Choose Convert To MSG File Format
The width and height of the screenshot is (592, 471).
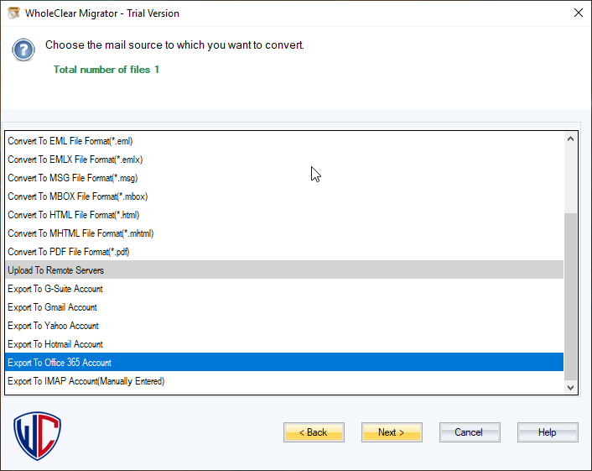[x=72, y=178]
